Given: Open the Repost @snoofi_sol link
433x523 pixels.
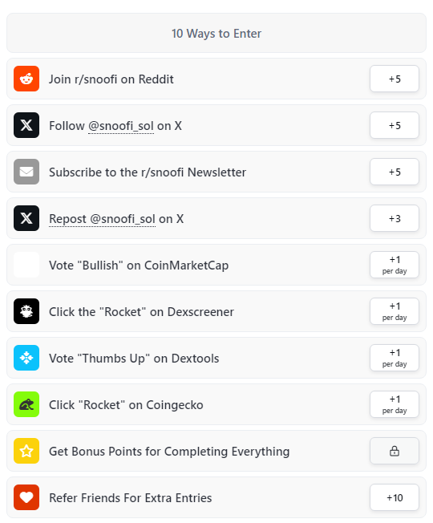Looking at the screenshot, I should (102, 219).
